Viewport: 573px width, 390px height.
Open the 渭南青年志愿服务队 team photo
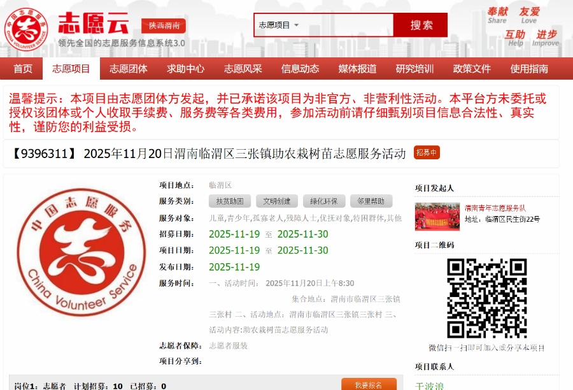point(437,216)
